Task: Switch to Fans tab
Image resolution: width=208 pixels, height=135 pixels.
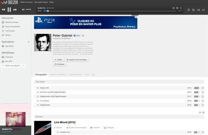Action: (87, 74)
